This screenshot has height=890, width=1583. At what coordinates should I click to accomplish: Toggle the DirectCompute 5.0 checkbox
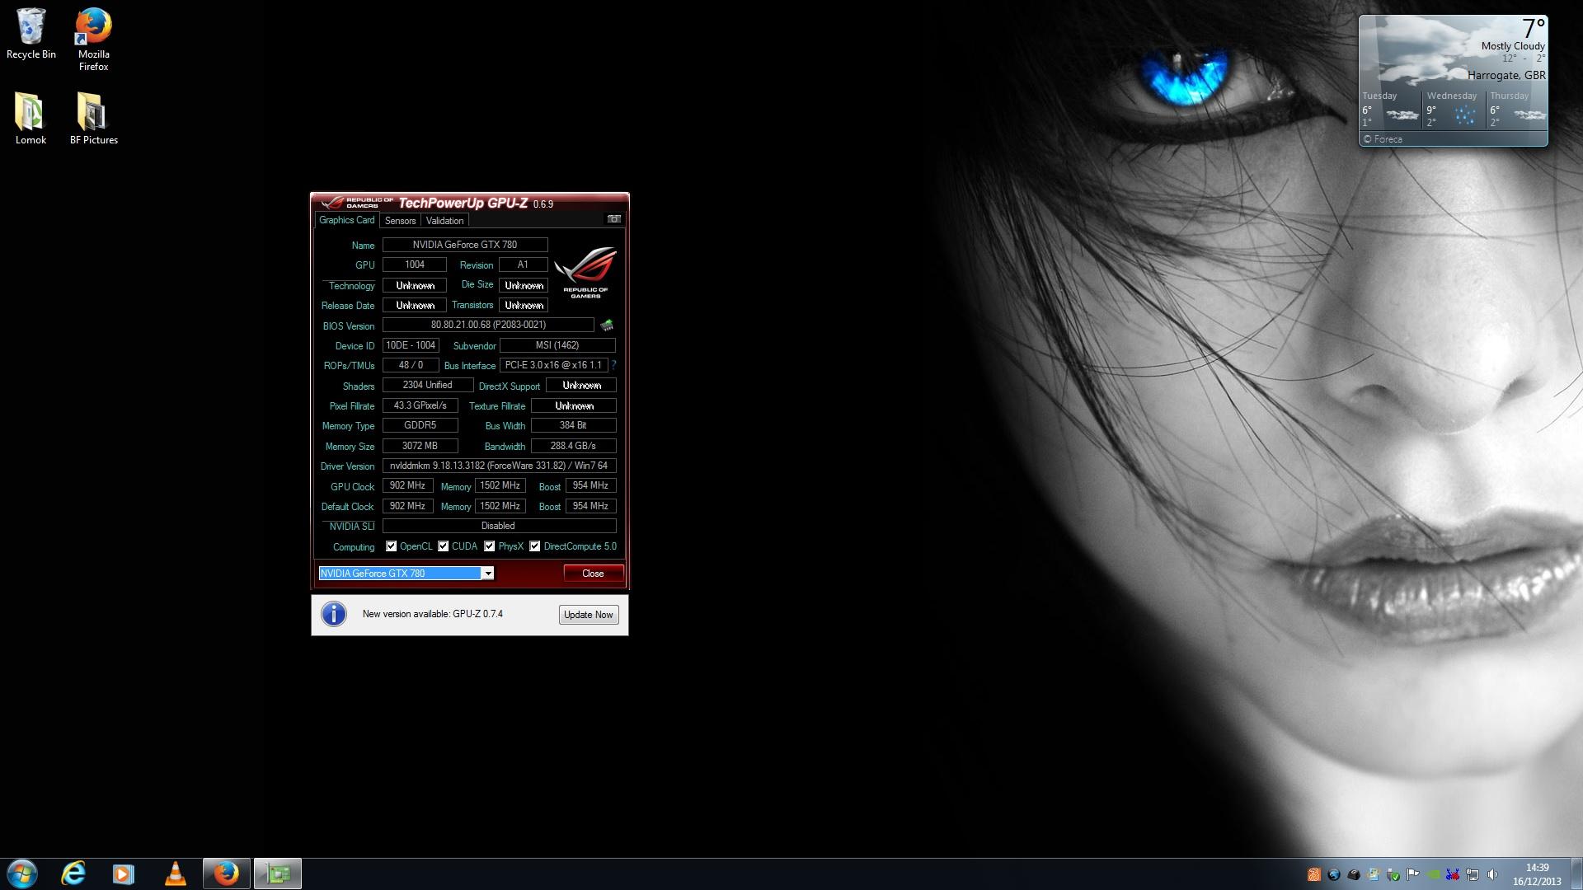point(535,546)
